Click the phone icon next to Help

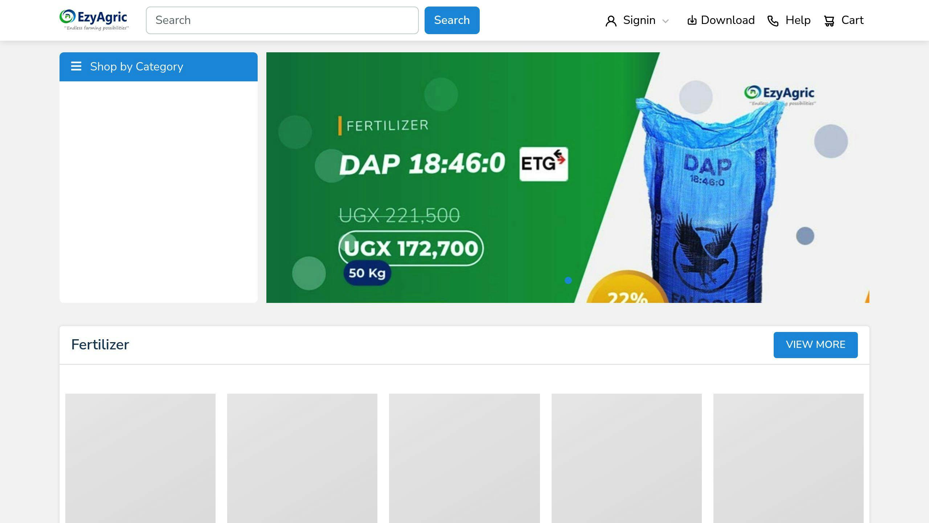point(773,21)
